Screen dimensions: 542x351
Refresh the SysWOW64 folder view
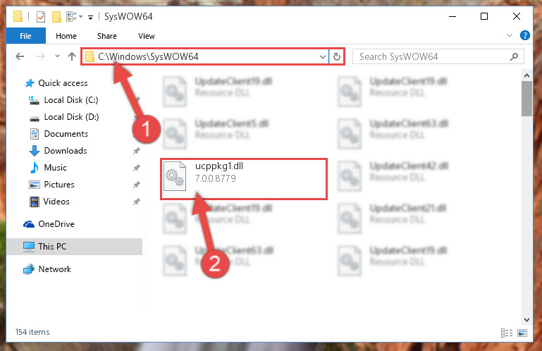coord(337,56)
